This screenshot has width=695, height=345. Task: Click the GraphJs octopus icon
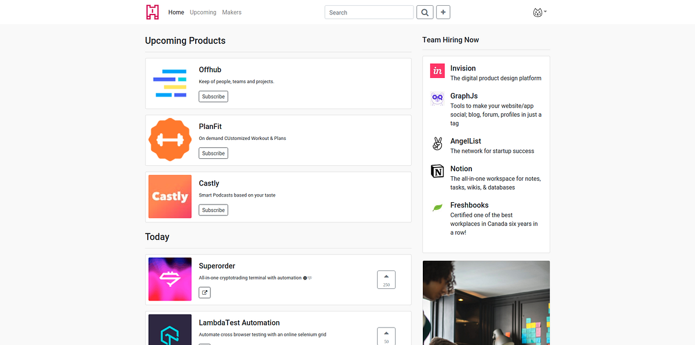click(437, 98)
